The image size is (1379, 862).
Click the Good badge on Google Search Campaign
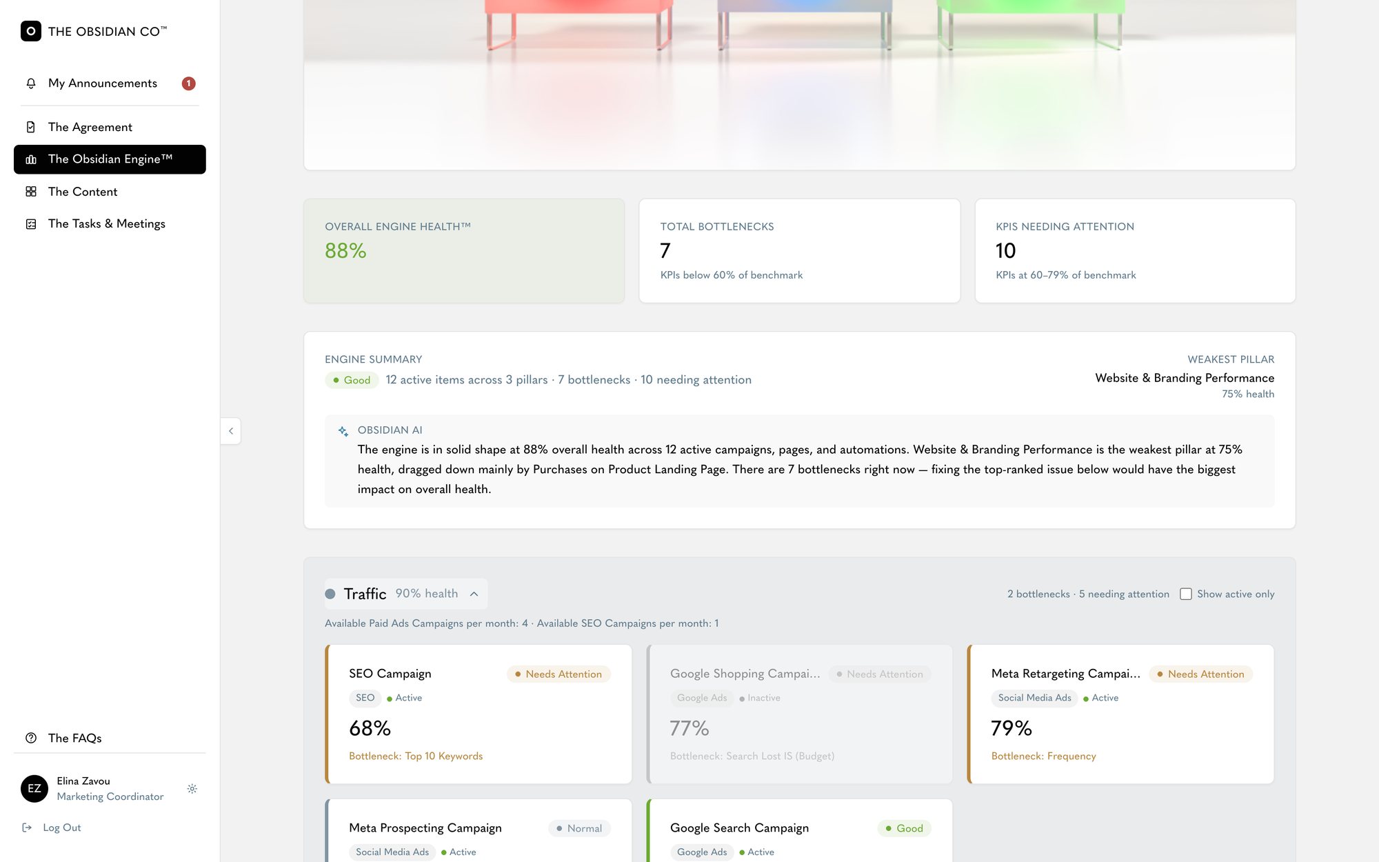(x=904, y=828)
